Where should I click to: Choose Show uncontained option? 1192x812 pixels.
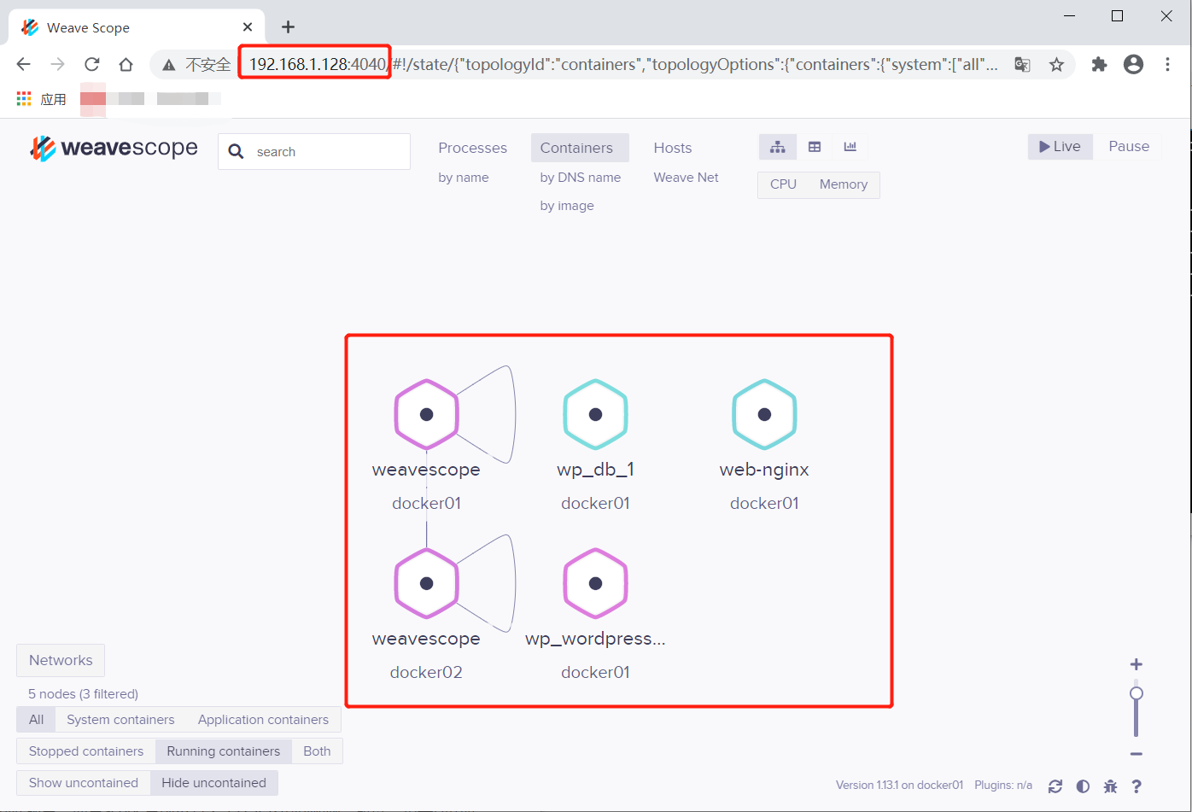pos(84,783)
